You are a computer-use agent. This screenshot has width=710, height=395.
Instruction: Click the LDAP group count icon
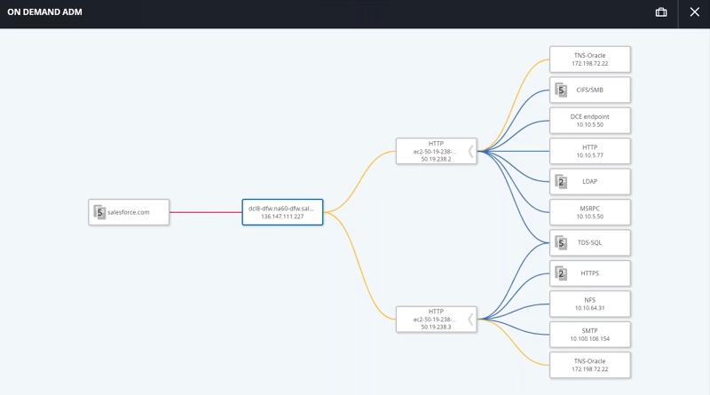point(560,182)
